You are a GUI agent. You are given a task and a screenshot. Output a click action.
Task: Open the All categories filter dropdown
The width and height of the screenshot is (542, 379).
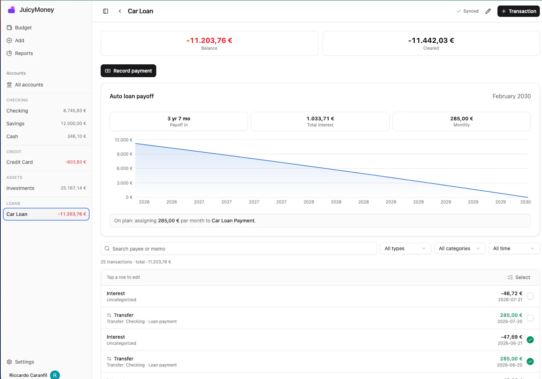pyautogui.click(x=460, y=249)
